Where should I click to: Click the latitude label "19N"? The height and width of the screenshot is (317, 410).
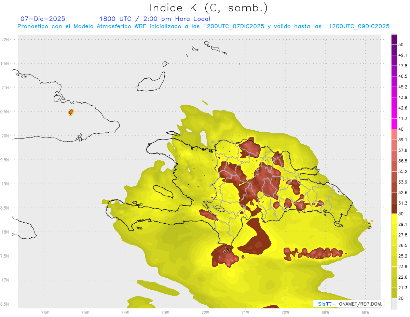coord(6,184)
